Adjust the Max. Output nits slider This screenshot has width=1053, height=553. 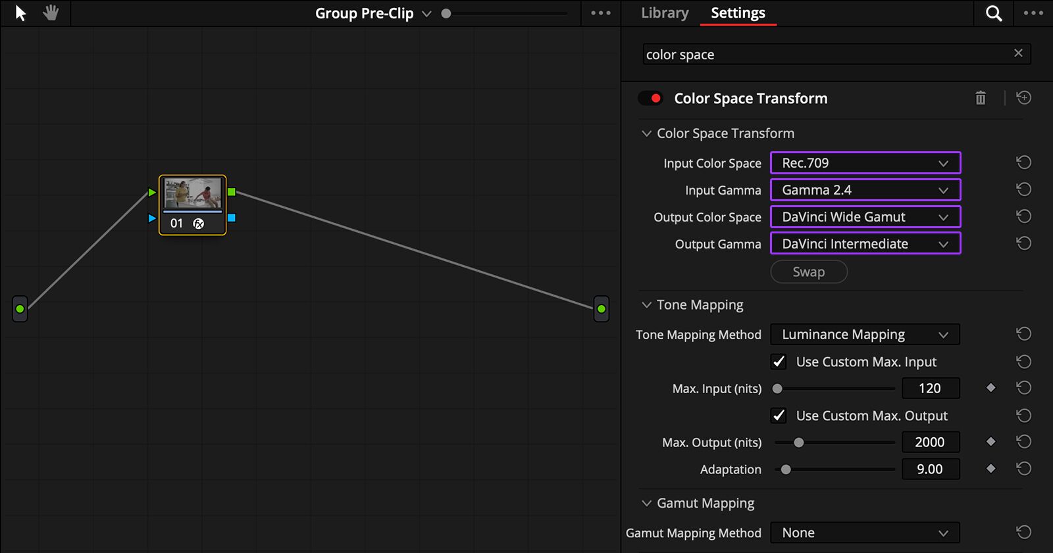click(798, 443)
